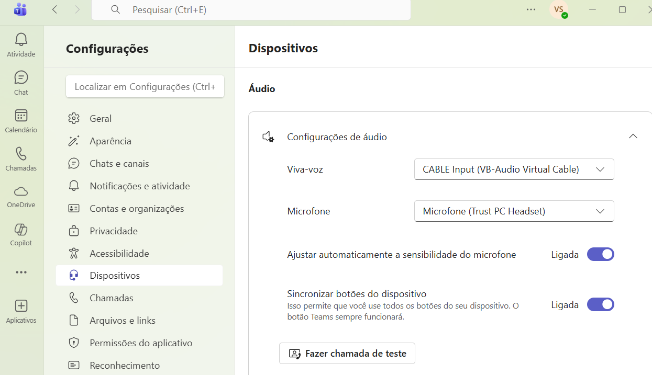Go back with the left arrow
Viewport: 652px width, 375px height.
pos(55,9)
